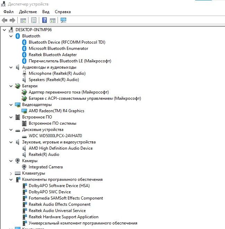Collapse Компоненты программного обеспечения category
This screenshot has width=225, height=229.
coord(11,180)
